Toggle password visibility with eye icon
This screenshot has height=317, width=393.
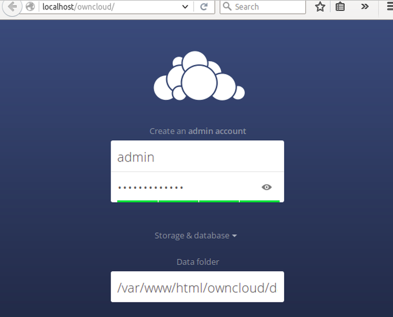pos(266,187)
